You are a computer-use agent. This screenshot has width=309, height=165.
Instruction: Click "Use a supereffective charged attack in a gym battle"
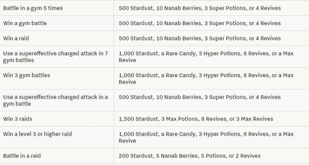click(x=55, y=100)
